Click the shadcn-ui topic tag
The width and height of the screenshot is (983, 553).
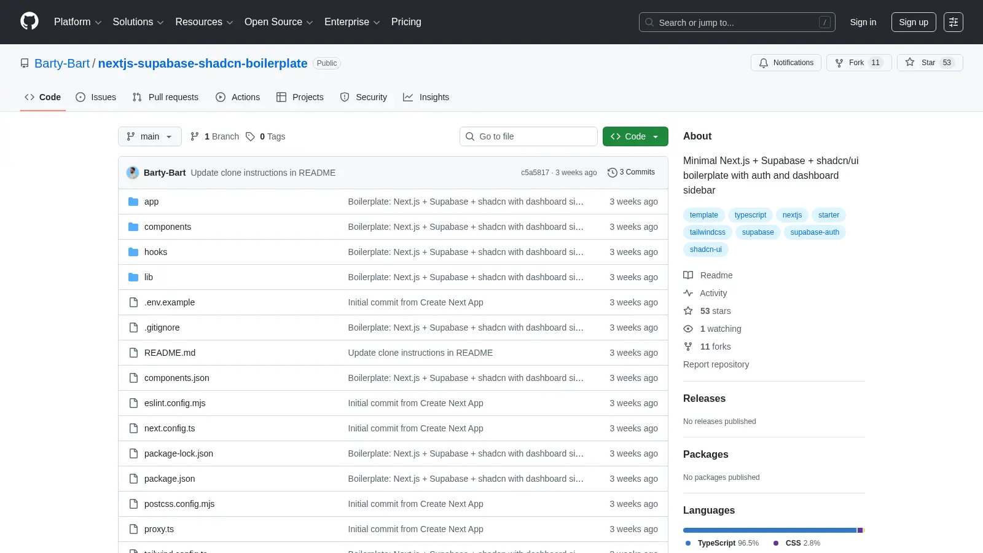pos(706,249)
